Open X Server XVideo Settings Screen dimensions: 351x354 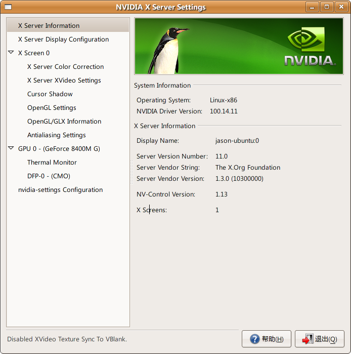64,81
